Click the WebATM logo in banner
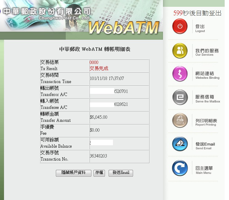Image resolution: width=229 pixels, height=200 pixels. 123,27
